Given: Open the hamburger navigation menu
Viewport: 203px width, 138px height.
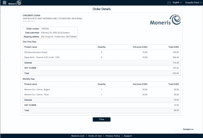Looking at the screenshot, I should [x=4, y=3].
